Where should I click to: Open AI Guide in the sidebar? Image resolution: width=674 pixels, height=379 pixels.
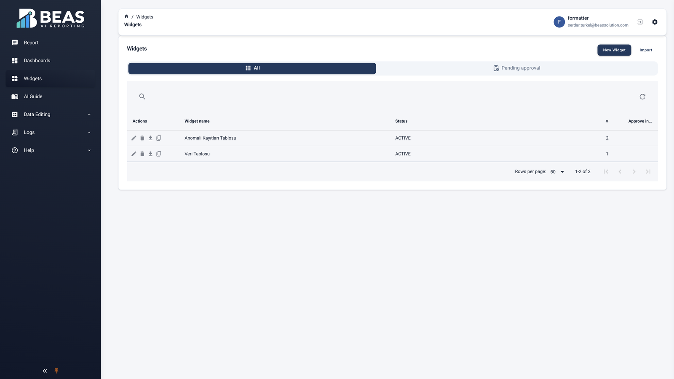pyautogui.click(x=51, y=97)
